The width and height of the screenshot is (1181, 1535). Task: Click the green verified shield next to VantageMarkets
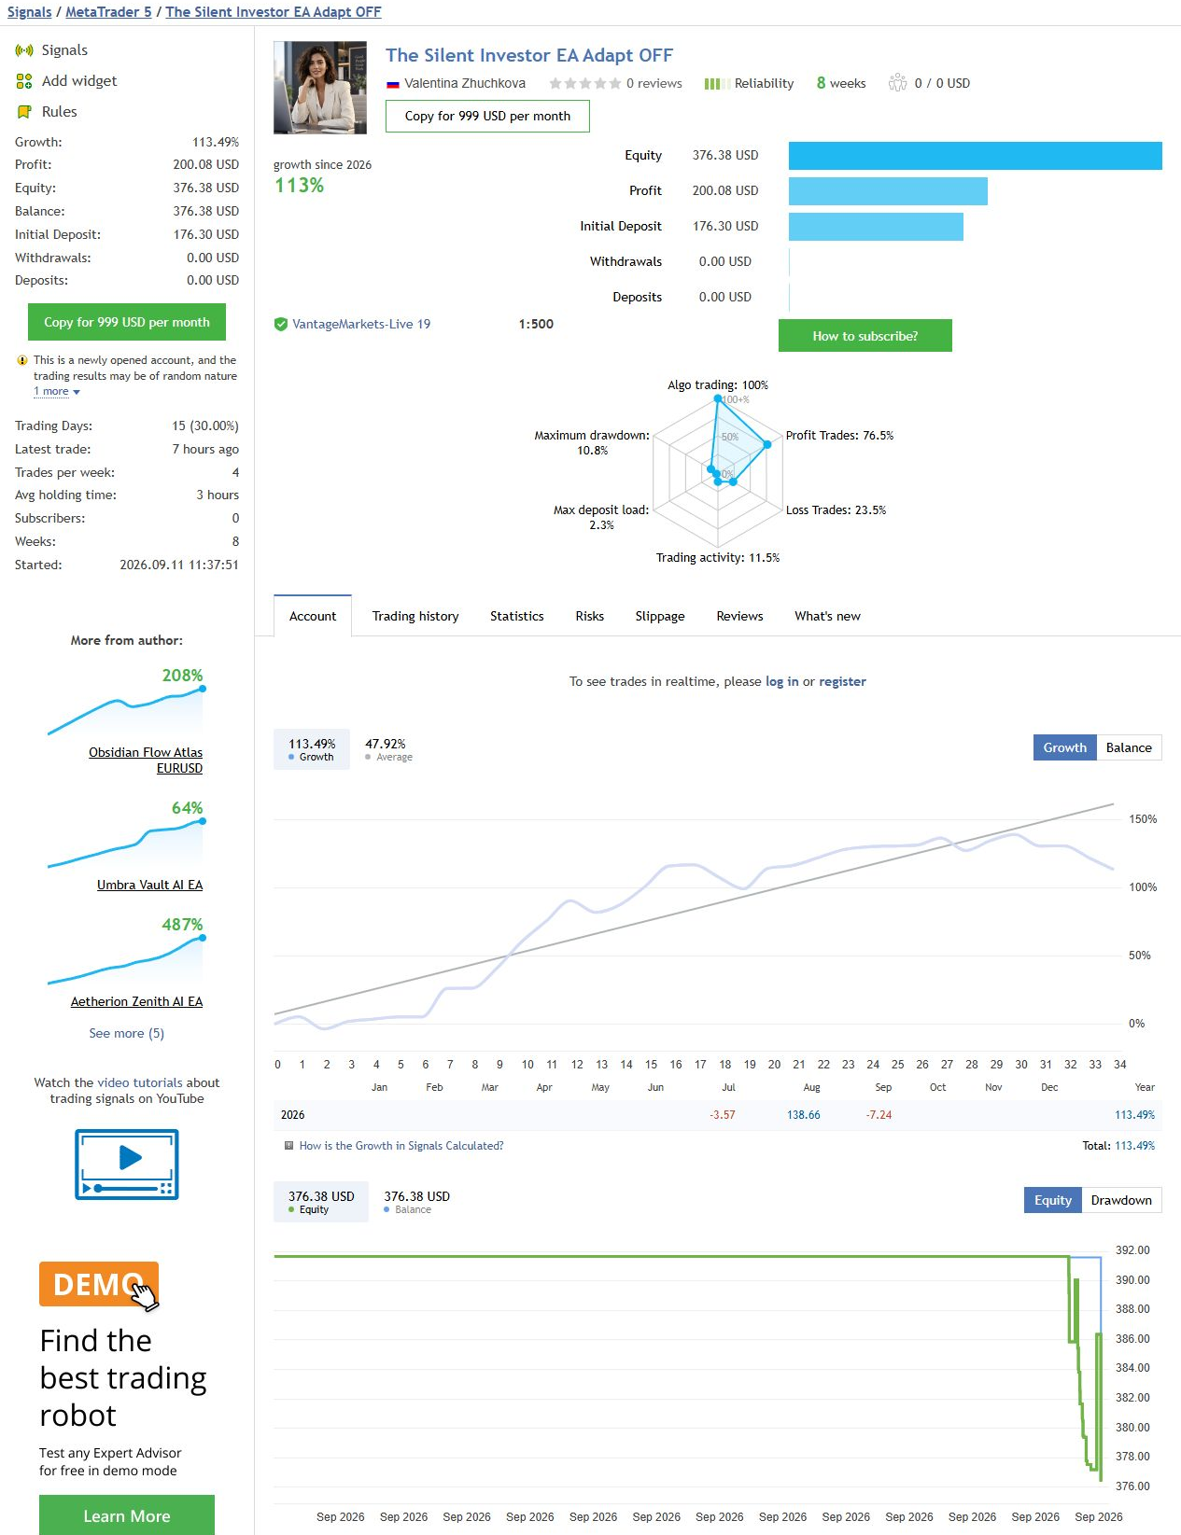click(x=281, y=325)
